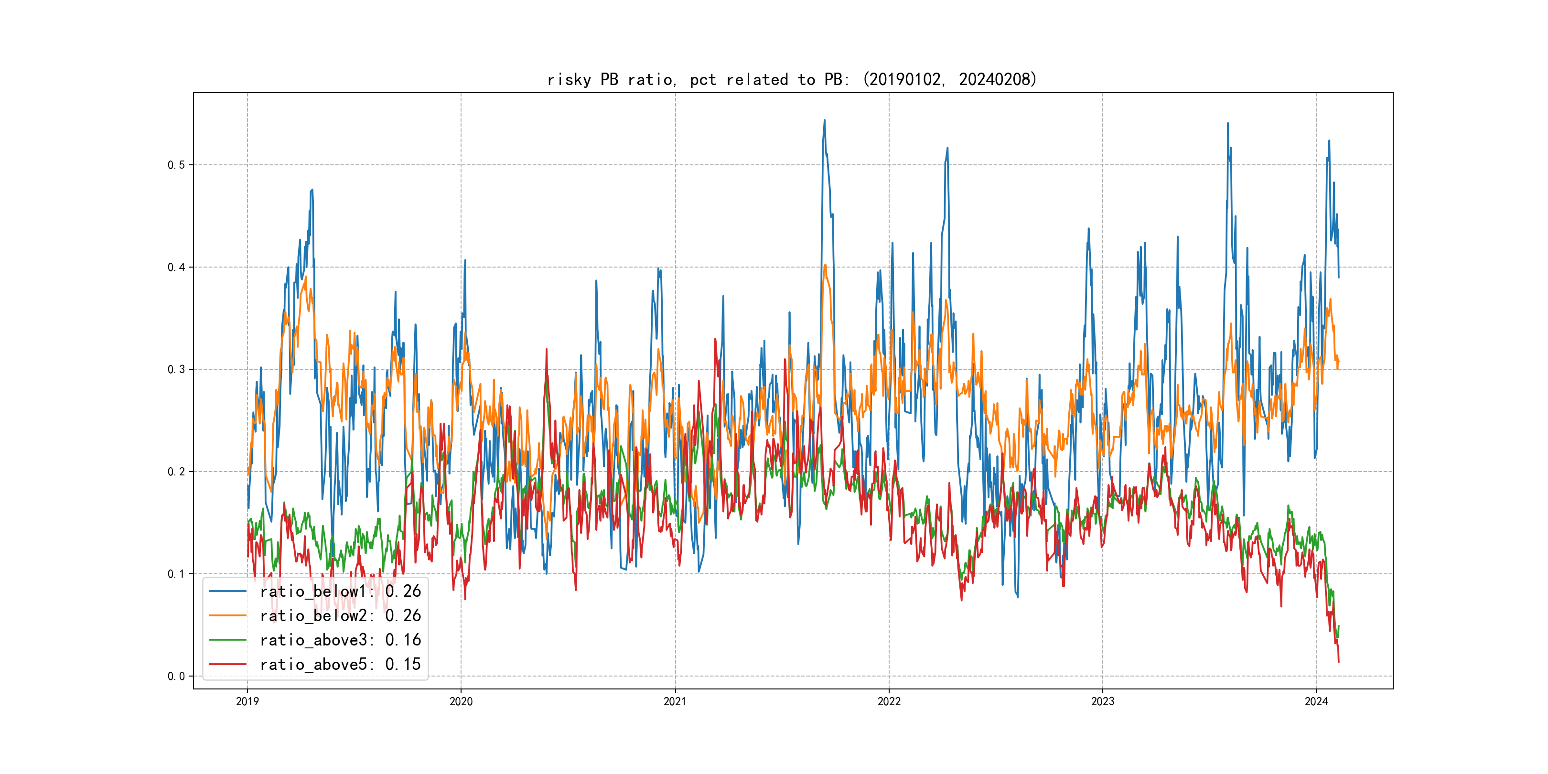This screenshot has width=1548, height=774.
Task: Click the 0.4 y-axis tick label
Action: (176, 268)
